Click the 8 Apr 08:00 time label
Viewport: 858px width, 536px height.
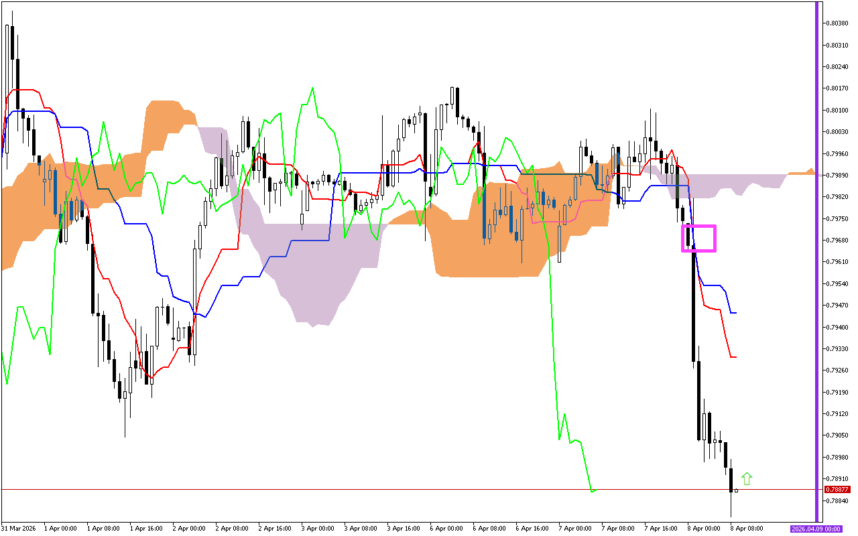click(745, 529)
